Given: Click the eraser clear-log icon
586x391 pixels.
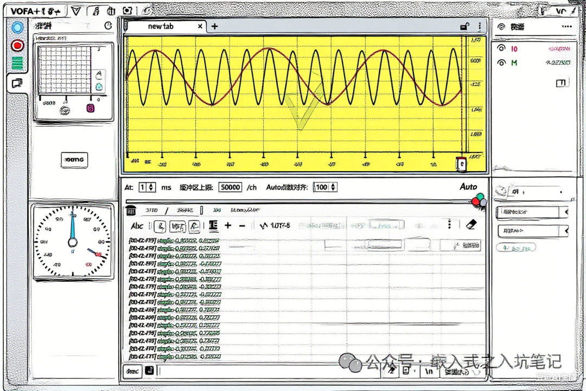Looking at the screenshot, I should 472,224.
